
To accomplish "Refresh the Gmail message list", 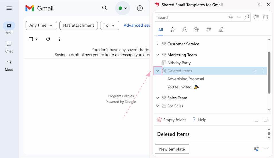I will click(48, 39).
